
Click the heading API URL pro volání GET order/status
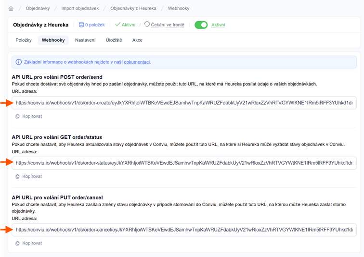point(57,137)
